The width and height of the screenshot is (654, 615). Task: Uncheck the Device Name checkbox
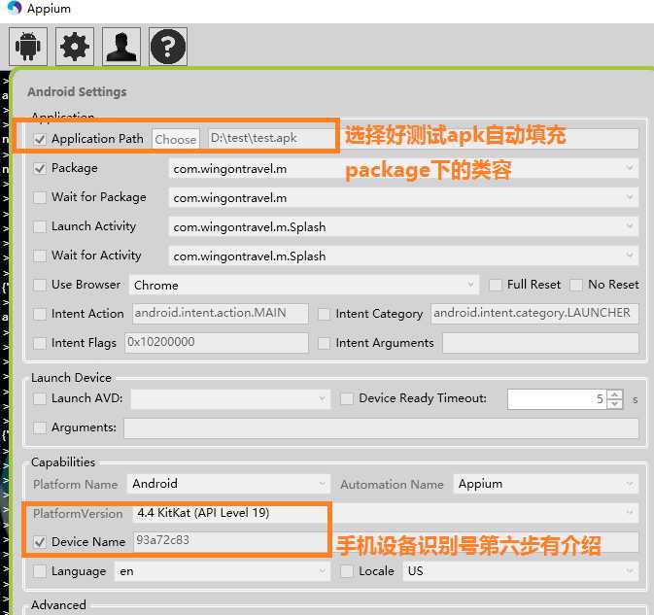[40, 542]
